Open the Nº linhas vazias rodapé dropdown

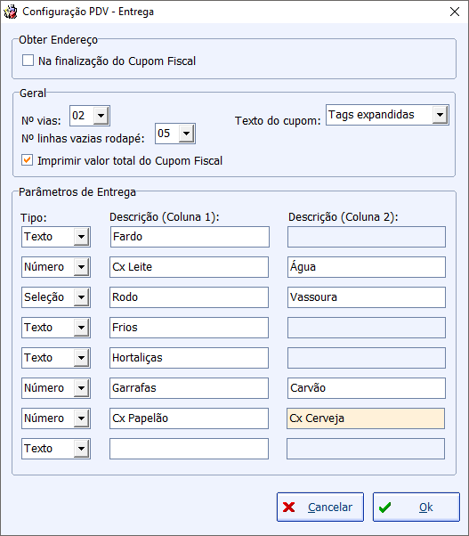[x=187, y=134]
